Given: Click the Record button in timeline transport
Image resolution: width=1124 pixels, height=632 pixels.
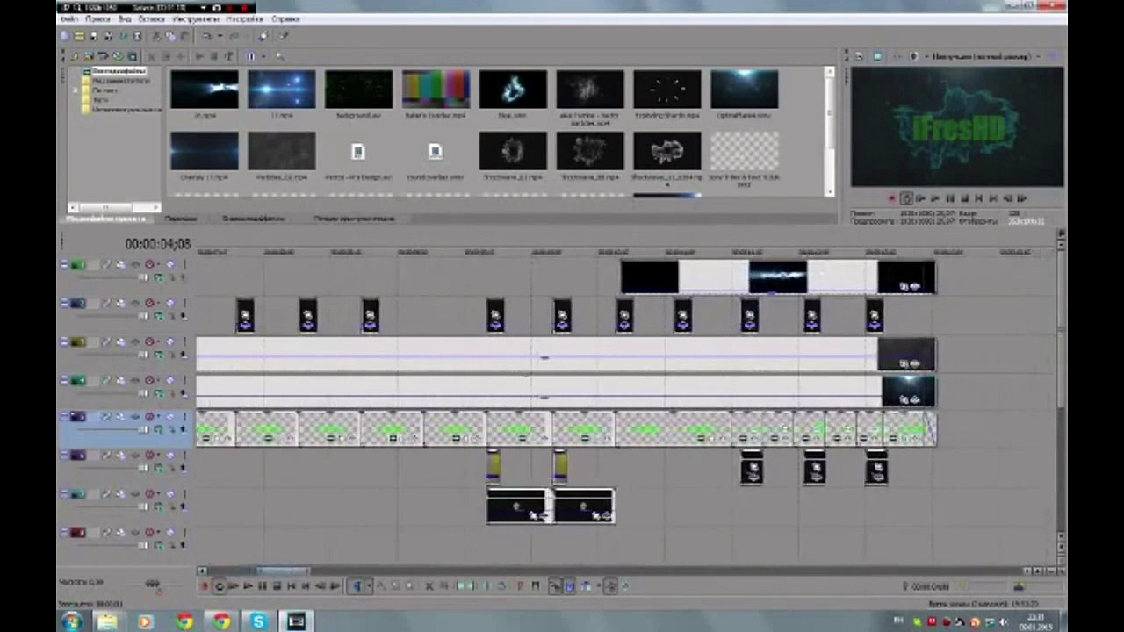Looking at the screenshot, I should [x=205, y=586].
